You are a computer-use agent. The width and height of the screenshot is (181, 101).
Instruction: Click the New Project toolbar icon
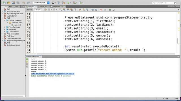pyautogui.click(x=9, y=3)
